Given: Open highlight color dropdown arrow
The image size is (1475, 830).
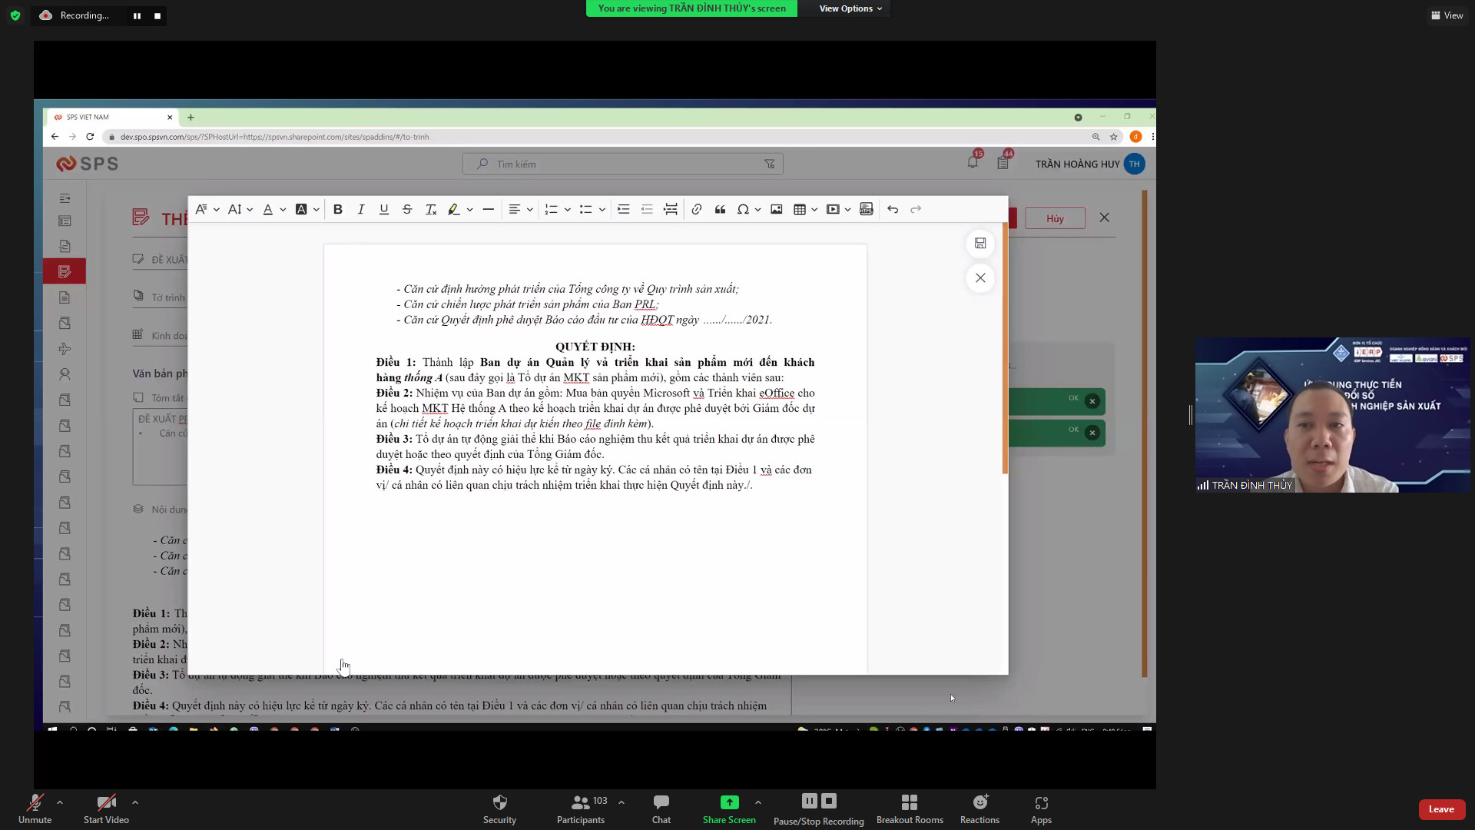Looking at the screenshot, I should (x=469, y=209).
